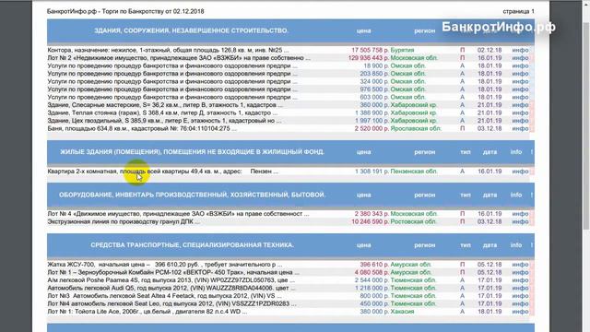
Task: Open инфо link for Жатка ЖСУ-700 row
Action: [x=520, y=265]
